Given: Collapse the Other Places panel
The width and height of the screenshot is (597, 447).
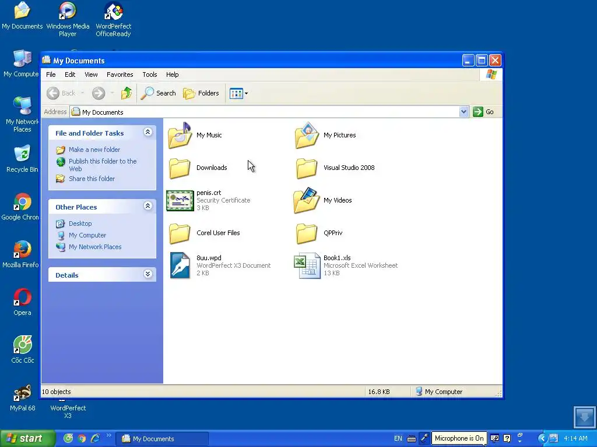Looking at the screenshot, I should [148, 206].
